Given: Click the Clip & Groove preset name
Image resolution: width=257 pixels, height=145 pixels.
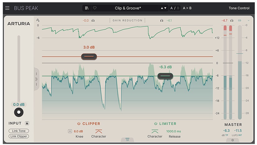Looking at the screenshot, I should (128, 8).
